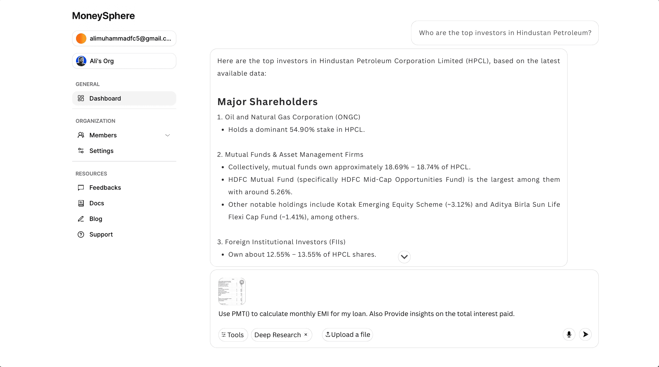Click the MoneySphere logo link
Image resolution: width=659 pixels, height=367 pixels.
[103, 16]
